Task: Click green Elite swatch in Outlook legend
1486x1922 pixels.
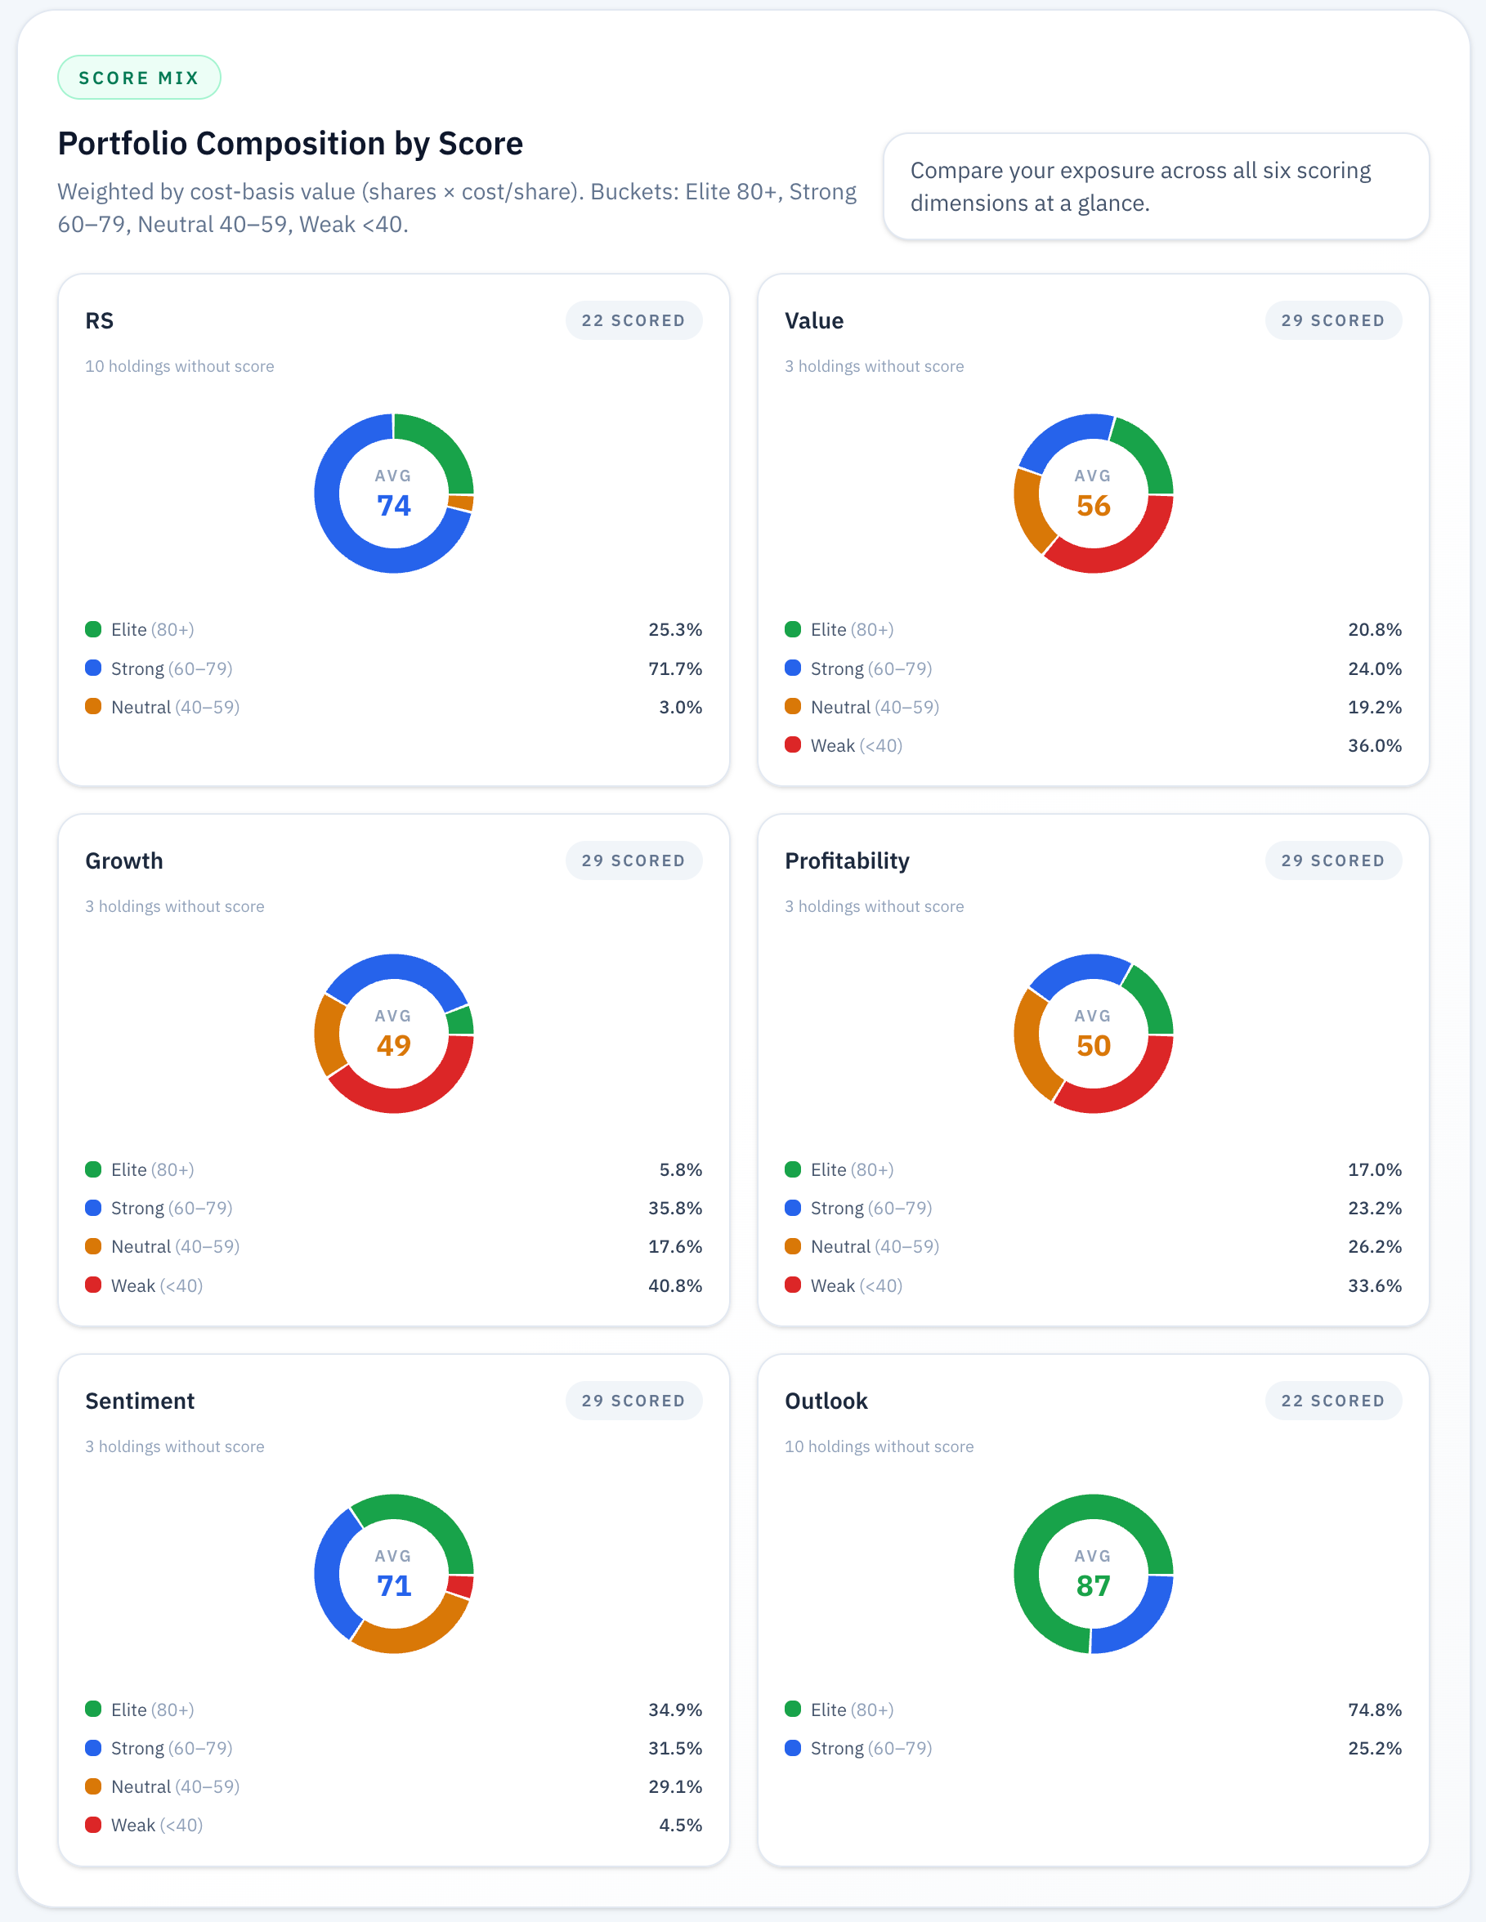Action: (792, 1710)
